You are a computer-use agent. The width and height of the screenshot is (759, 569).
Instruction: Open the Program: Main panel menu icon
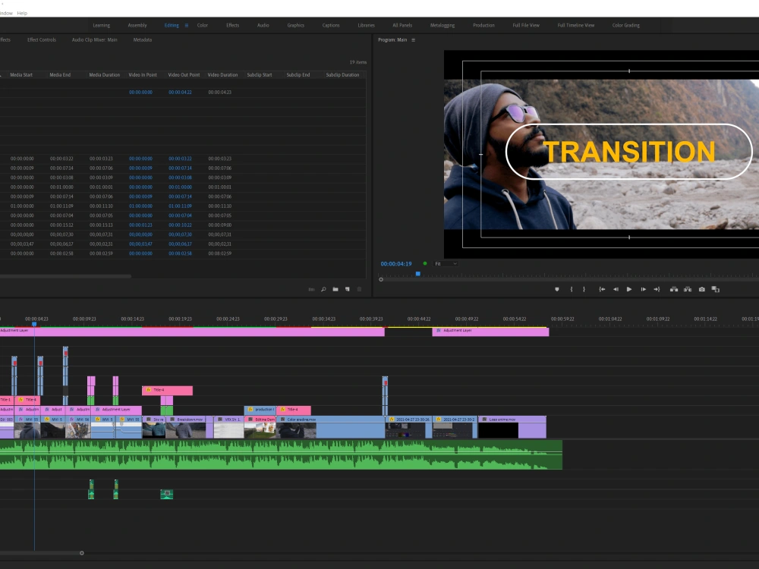[x=413, y=39]
